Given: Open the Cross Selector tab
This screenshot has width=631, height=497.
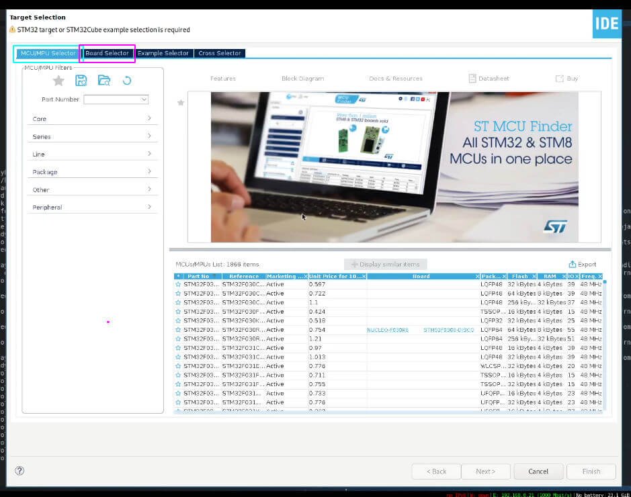Looking at the screenshot, I should pos(220,53).
